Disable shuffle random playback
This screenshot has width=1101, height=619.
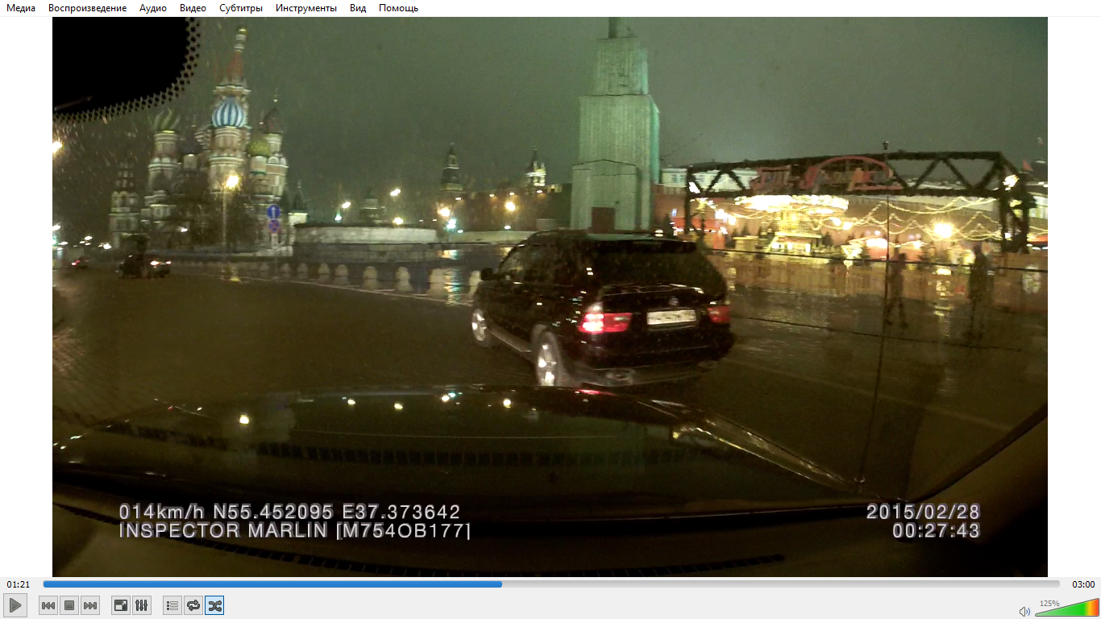214,605
